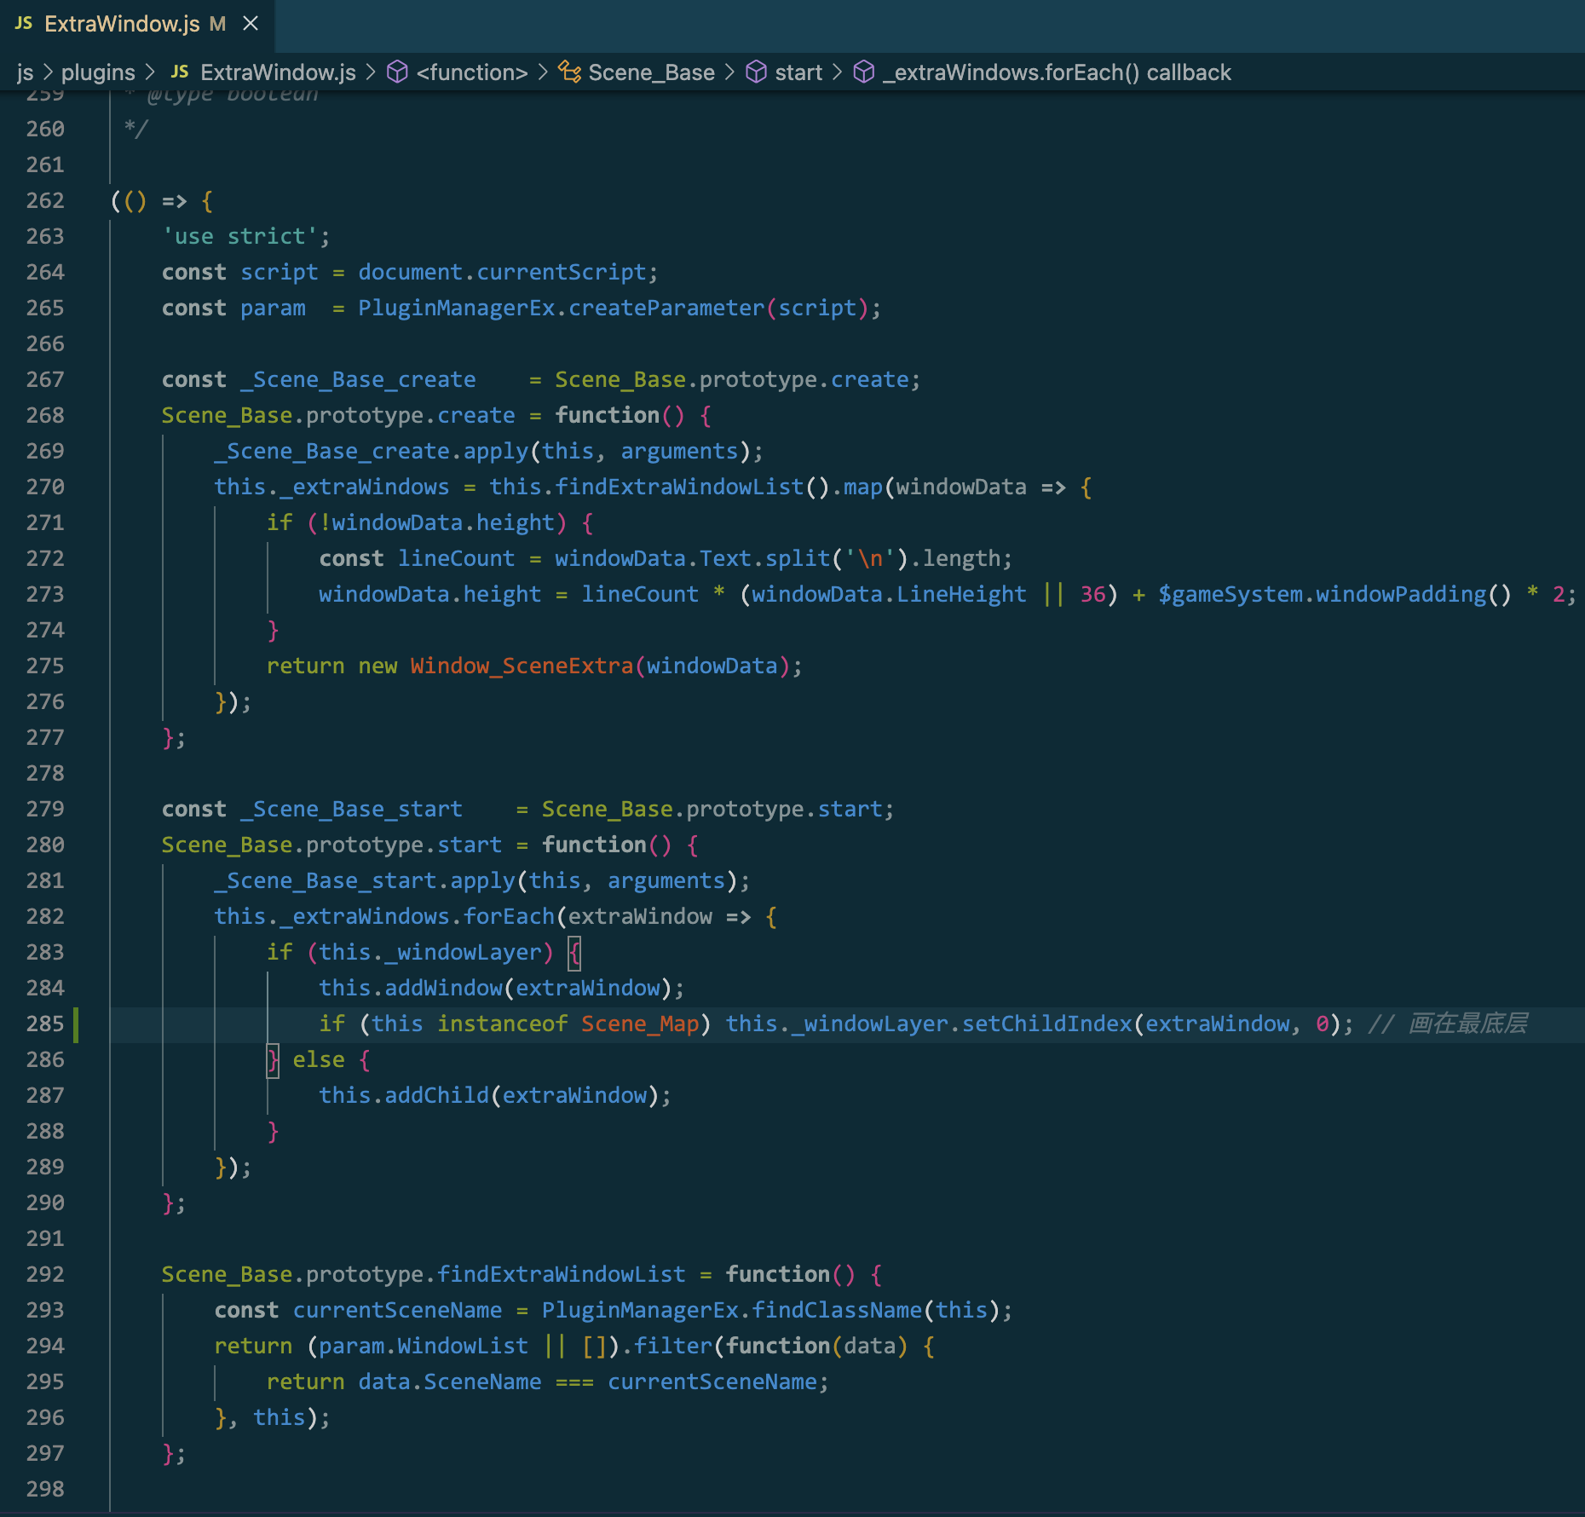Click 'LineHeight' on line 273
Viewport: 1585px width, 1517px height.
point(961,594)
